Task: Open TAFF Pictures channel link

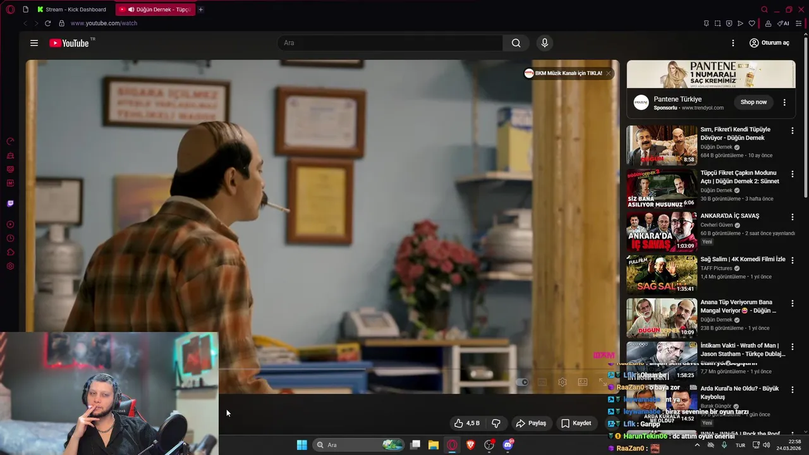Action: pyautogui.click(x=716, y=268)
